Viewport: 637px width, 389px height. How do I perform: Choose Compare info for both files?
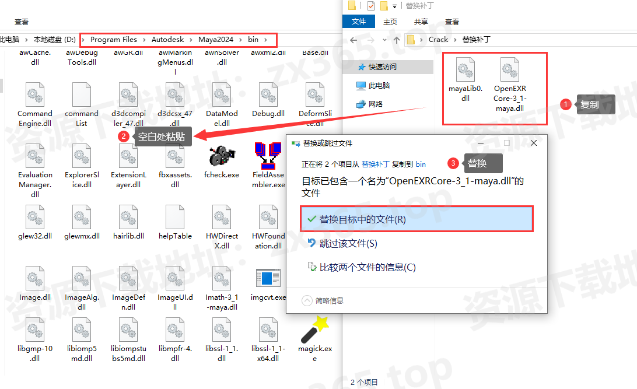click(362, 267)
